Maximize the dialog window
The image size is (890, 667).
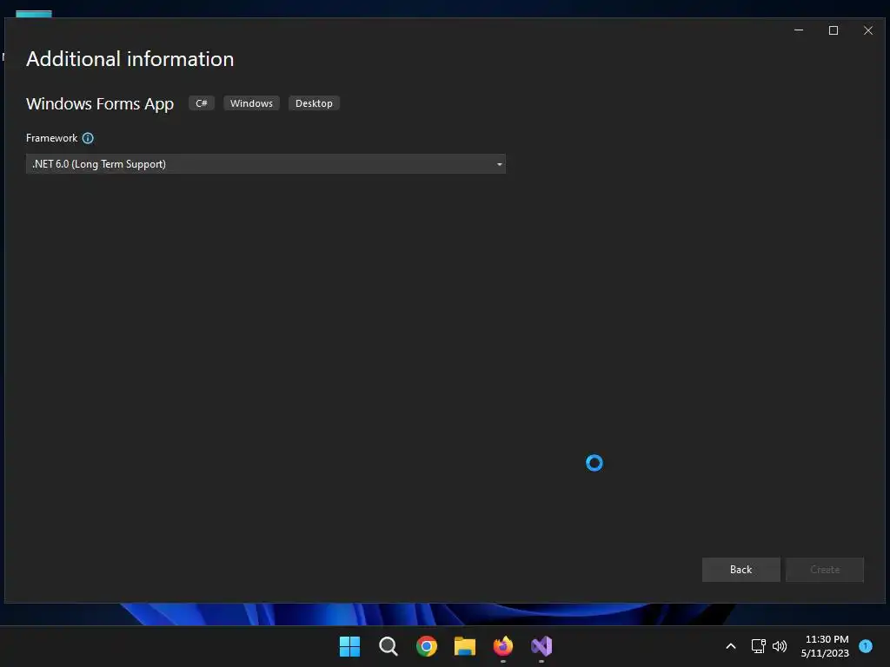(834, 30)
